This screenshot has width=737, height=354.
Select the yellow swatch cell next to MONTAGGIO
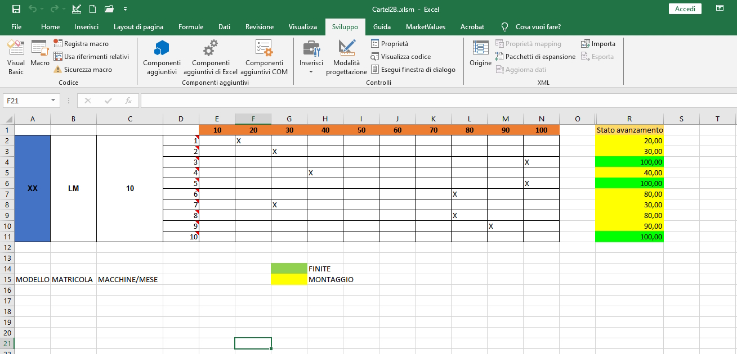click(289, 279)
